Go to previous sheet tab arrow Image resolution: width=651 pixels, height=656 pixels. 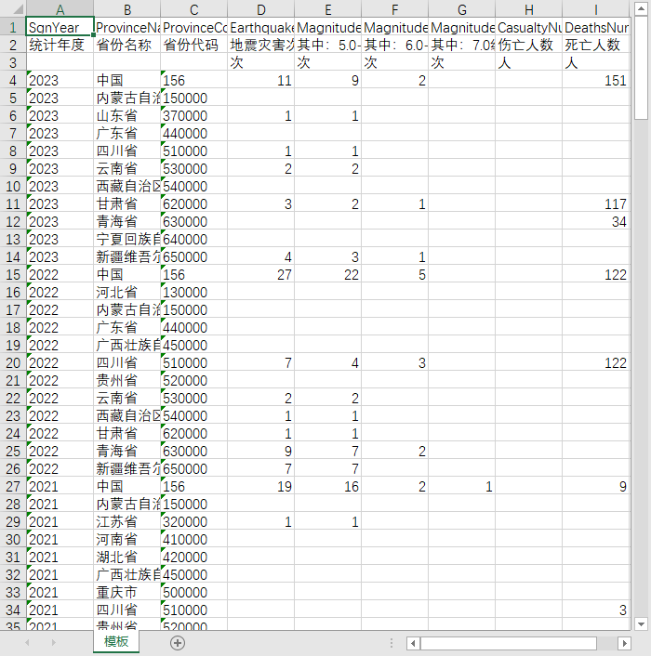point(27,643)
